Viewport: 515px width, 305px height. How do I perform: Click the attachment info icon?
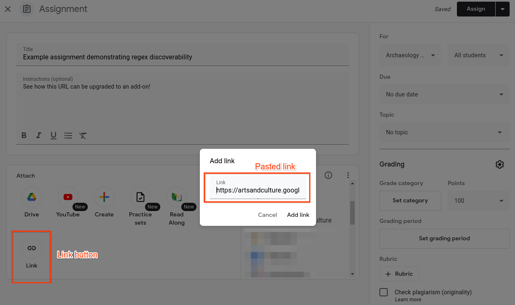(x=328, y=175)
